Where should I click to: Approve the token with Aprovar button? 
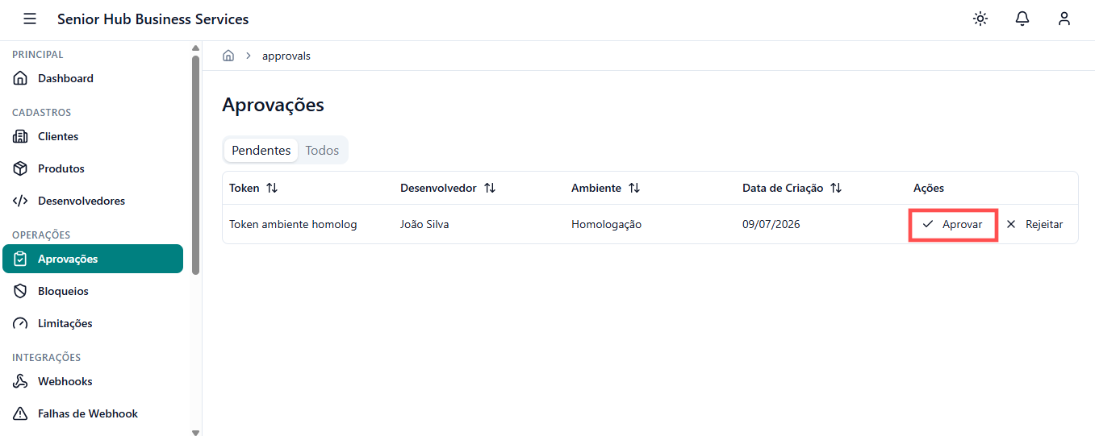coord(953,224)
